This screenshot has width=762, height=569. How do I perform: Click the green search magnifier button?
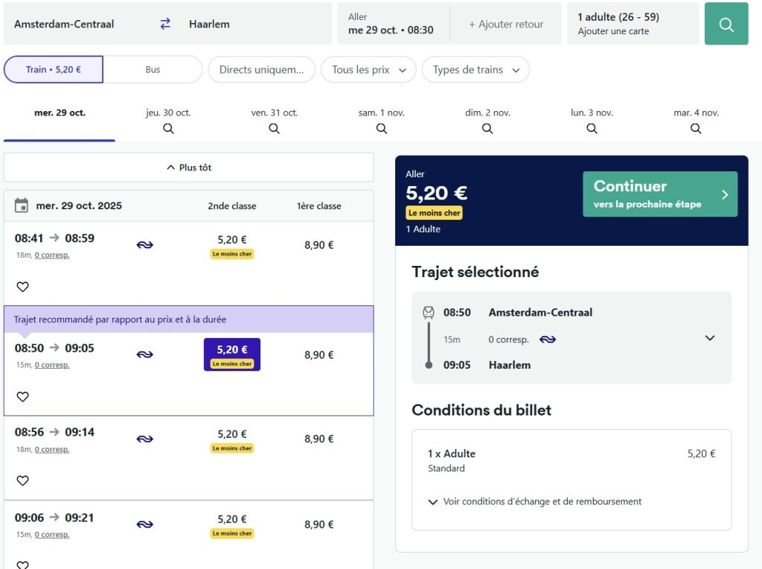point(726,23)
